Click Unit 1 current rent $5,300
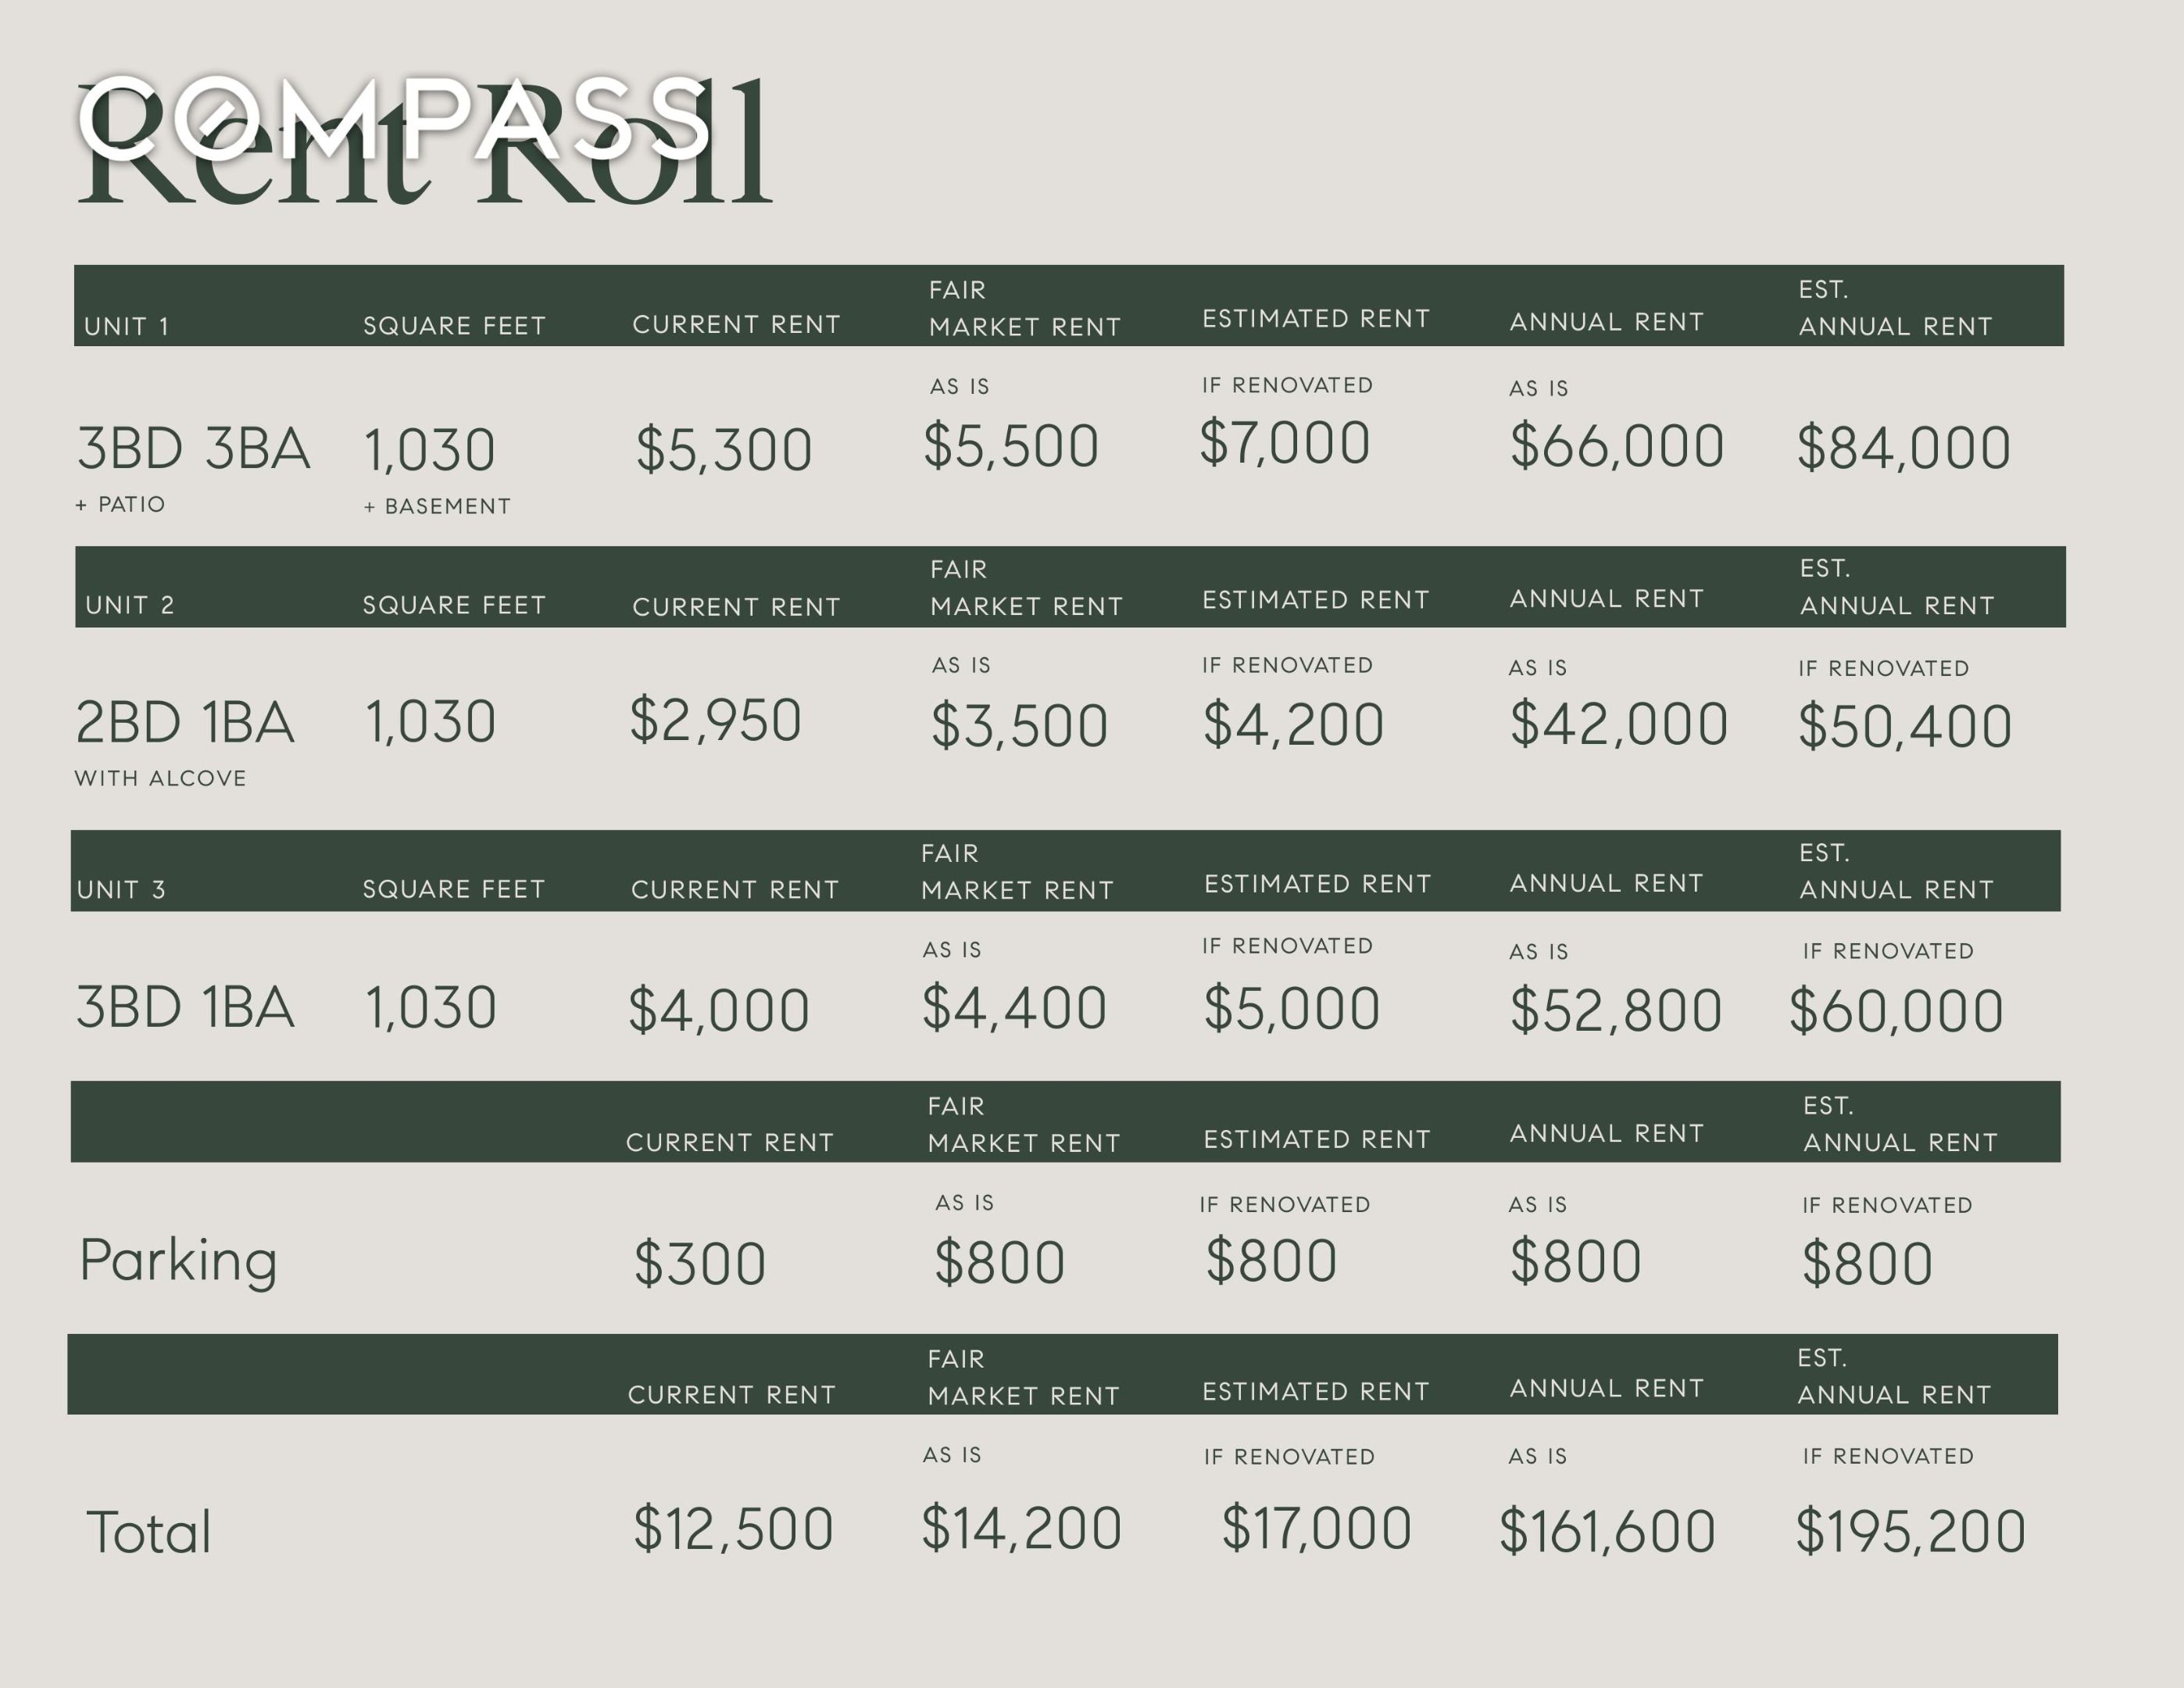 pos(723,449)
